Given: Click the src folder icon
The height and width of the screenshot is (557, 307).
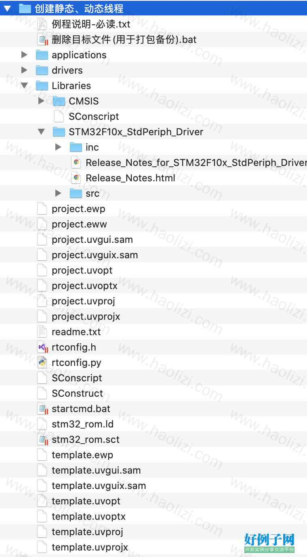Looking at the screenshot, I should (76, 193).
